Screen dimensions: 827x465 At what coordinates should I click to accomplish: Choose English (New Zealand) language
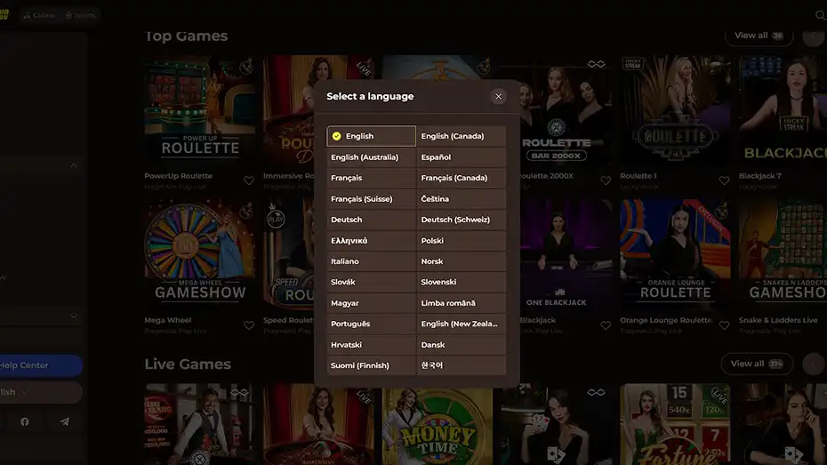click(462, 324)
